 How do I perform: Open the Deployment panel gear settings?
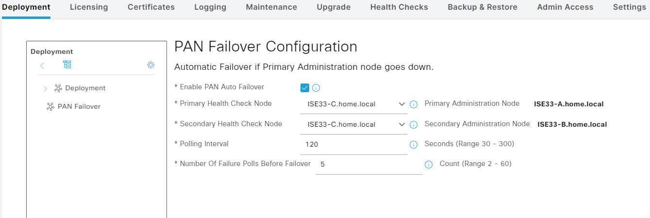pos(150,65)
